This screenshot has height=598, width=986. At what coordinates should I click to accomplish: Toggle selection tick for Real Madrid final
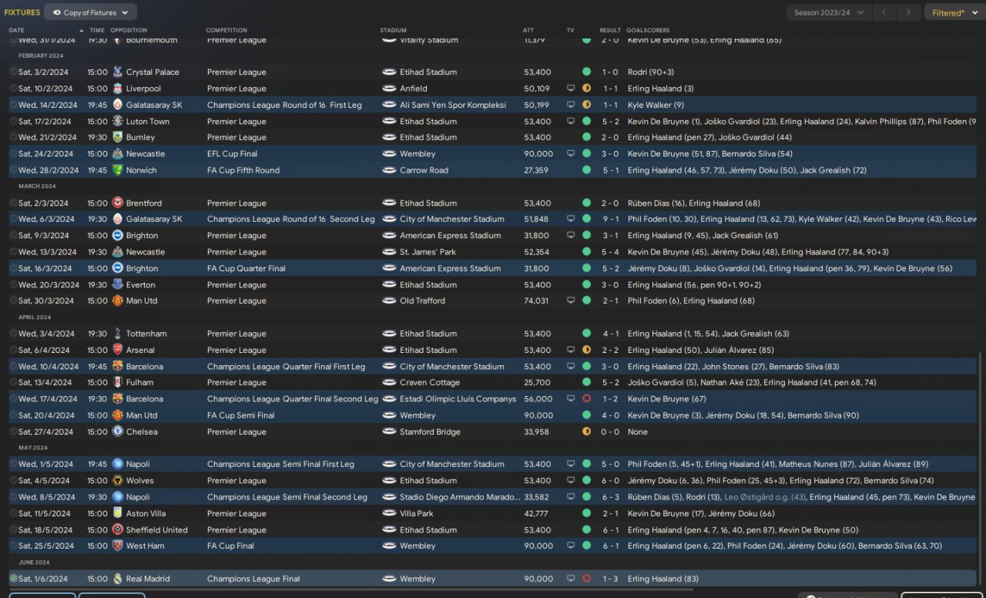pos(13,579)
